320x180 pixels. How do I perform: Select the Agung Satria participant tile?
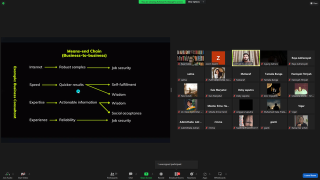click(x=273, y=58)
